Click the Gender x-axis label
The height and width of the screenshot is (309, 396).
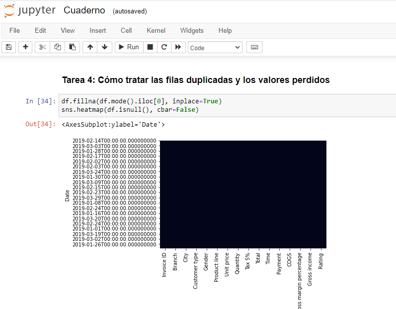tap(206, 262)
